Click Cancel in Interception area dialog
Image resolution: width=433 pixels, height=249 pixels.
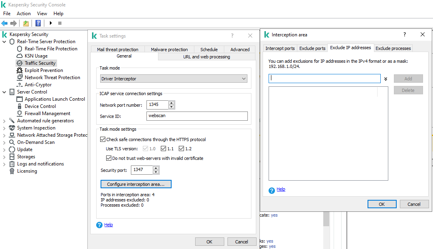click(x=414, y=204)
